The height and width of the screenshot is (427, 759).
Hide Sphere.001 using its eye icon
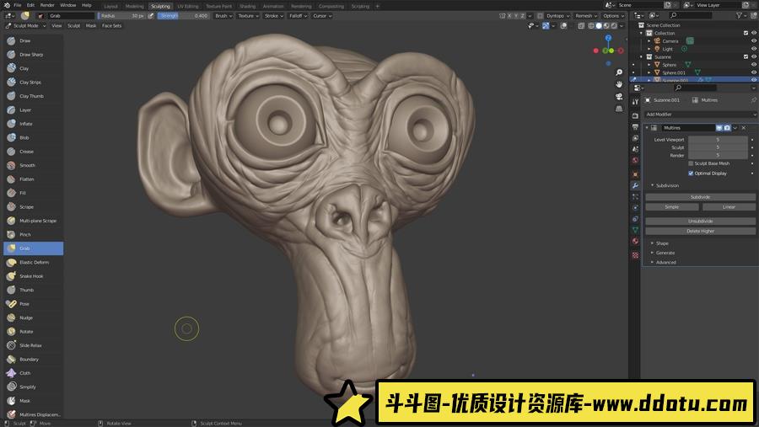pyautogui.click(x=754, y=72)
